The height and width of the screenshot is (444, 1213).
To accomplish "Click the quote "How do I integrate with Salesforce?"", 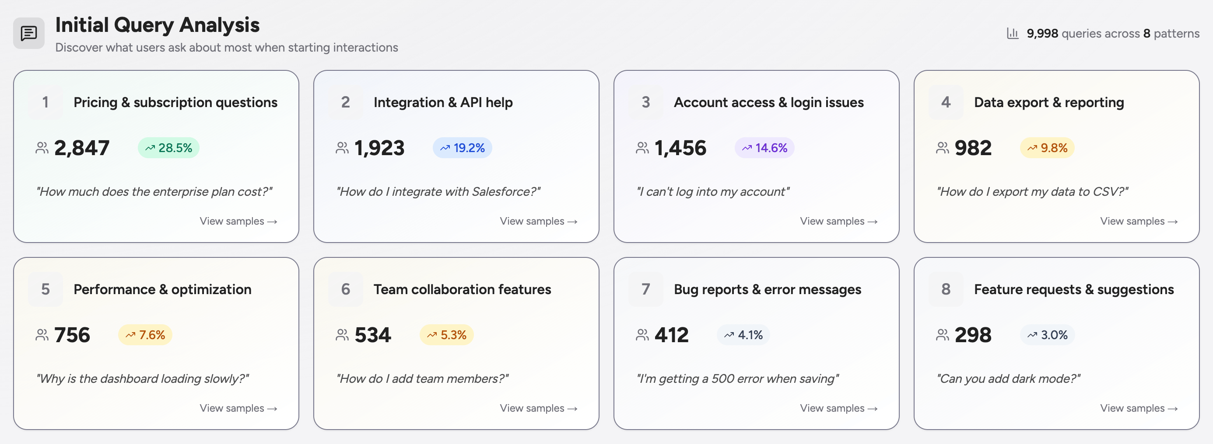I will pyautogui.click(x=438, y=192).
